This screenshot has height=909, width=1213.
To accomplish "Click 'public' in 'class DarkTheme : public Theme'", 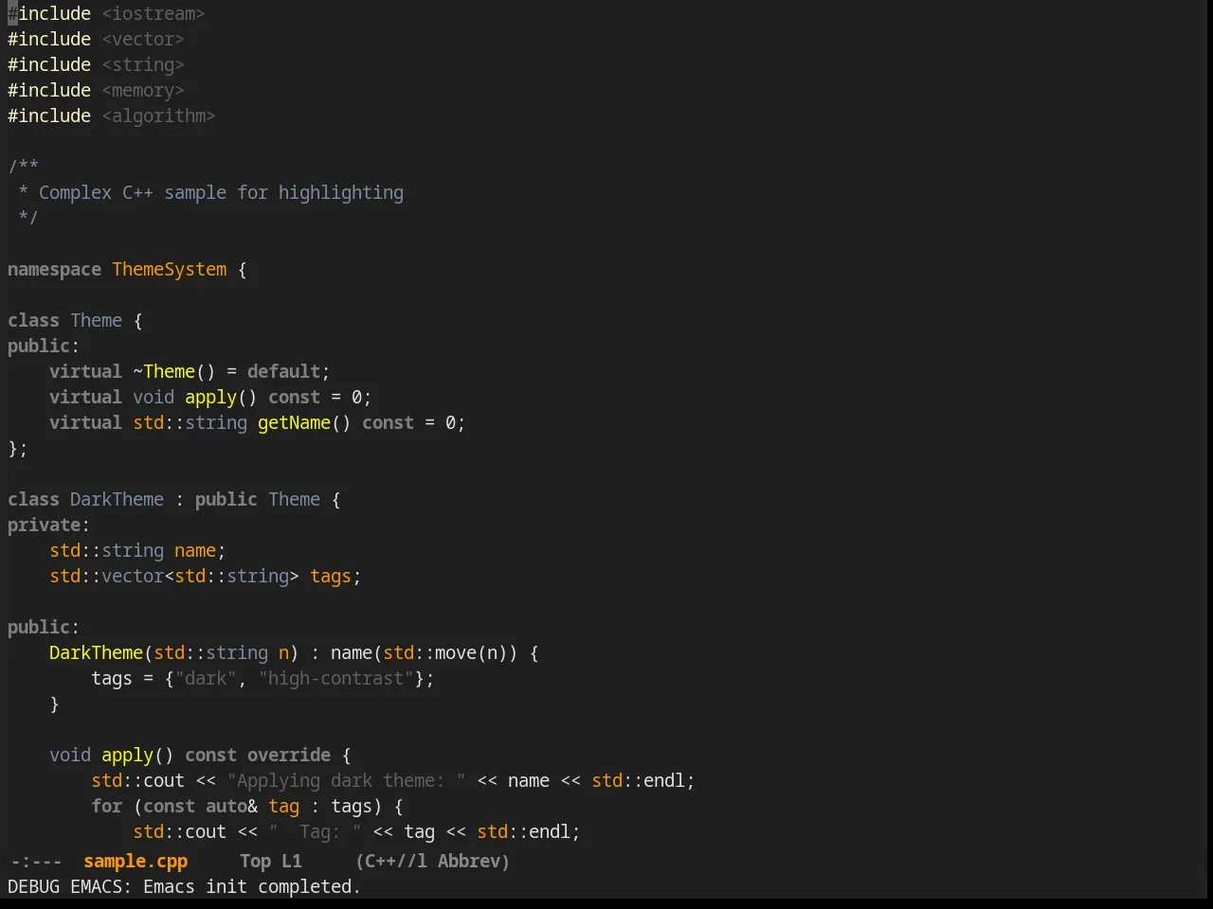I will point(226,499).
